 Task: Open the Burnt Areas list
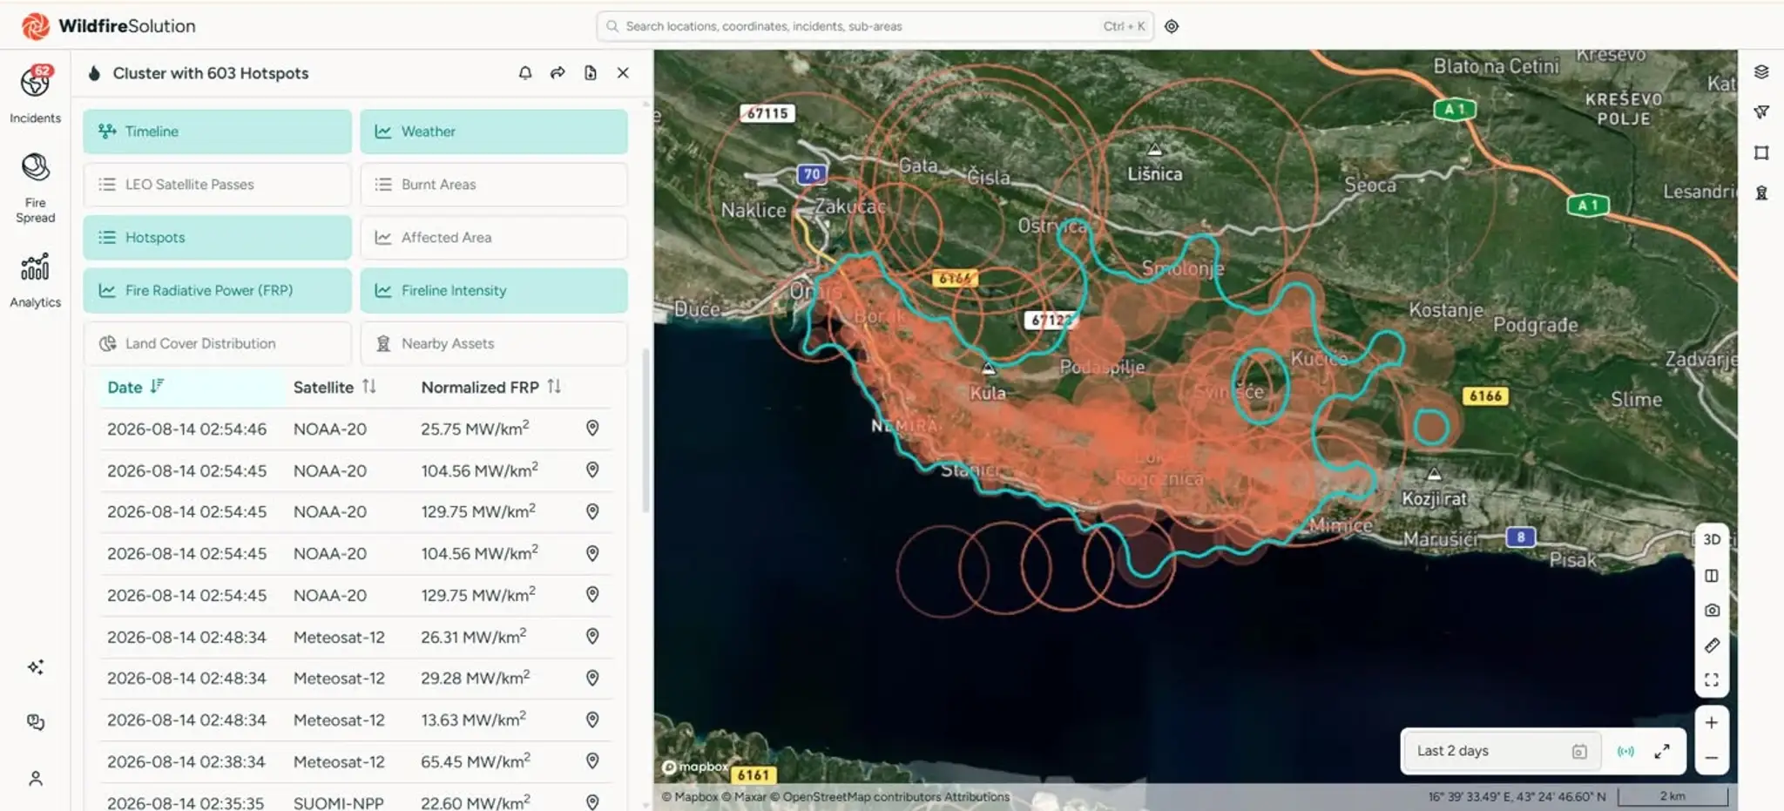coord(494,185)
